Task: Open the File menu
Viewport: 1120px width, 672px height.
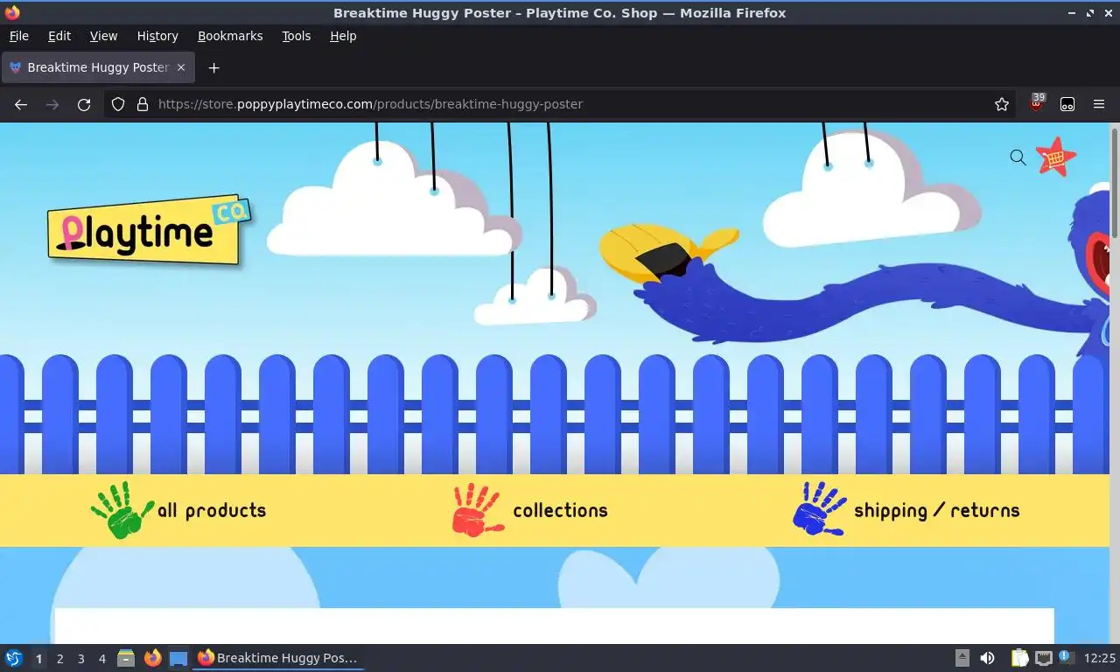Action: pos(18,36)
